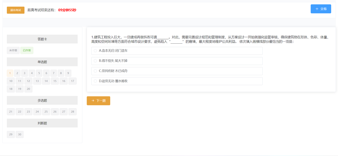The height and width of the screenshot is (156, 338).
Task: Go to true/false question 29
Action: coord(11,135)
